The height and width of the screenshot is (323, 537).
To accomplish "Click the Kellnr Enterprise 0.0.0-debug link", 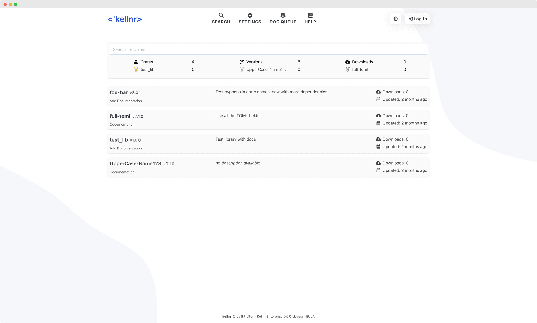I will point(279,316).
